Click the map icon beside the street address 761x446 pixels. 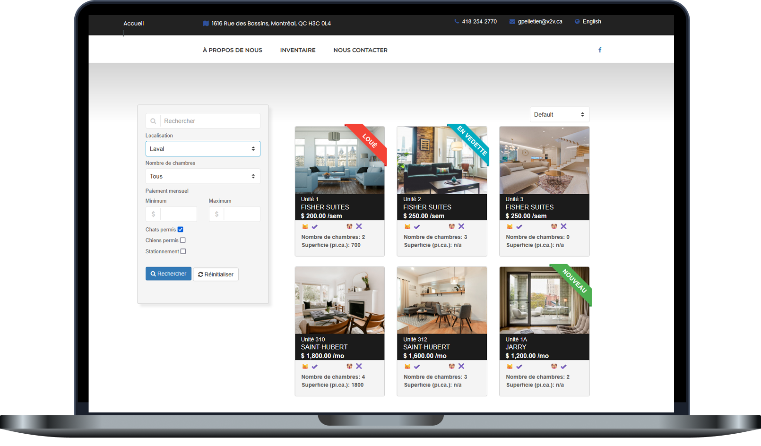coord(206,24)
